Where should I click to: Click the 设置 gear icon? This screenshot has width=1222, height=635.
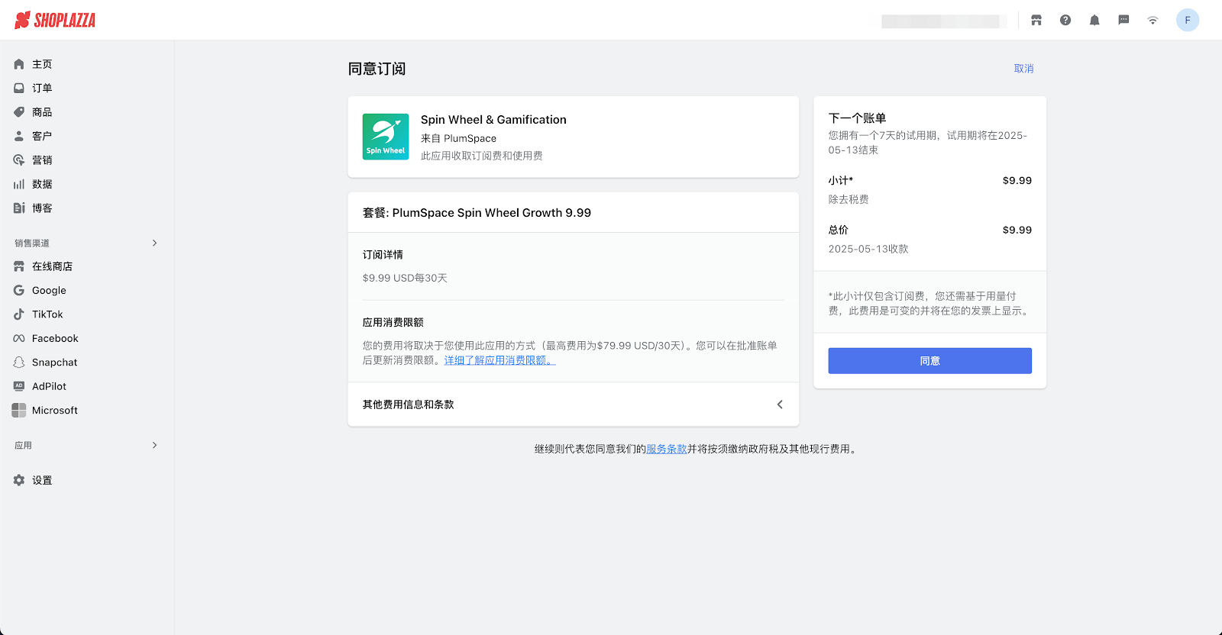click(19, 480)
